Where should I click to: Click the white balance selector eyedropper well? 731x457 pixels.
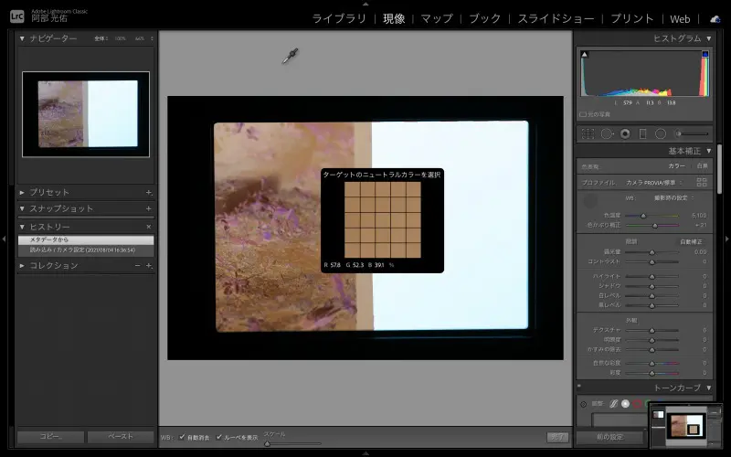590,201
